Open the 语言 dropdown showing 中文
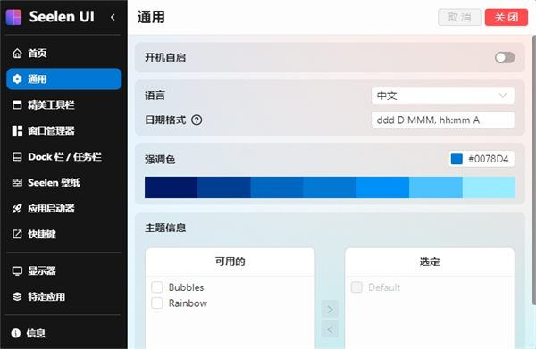536x349 pixels. tap(443, 96)
